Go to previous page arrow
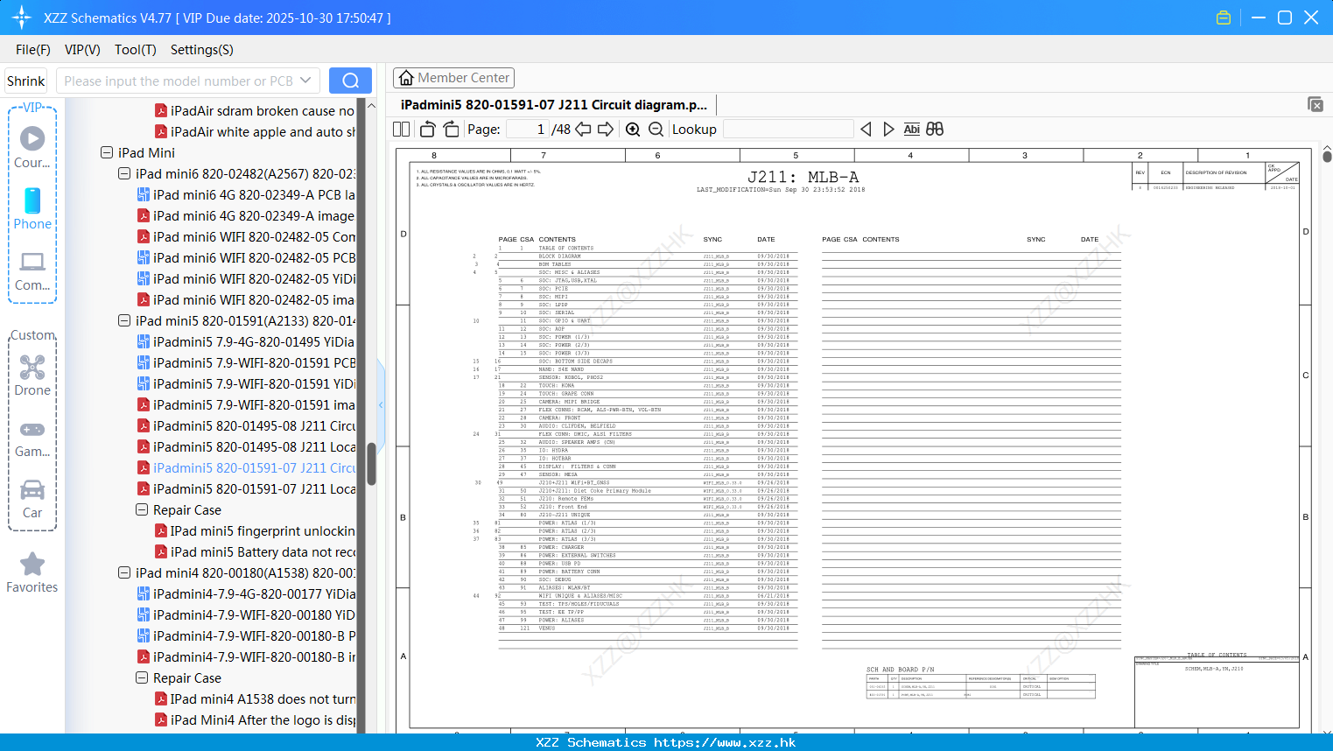 point(583,129)
